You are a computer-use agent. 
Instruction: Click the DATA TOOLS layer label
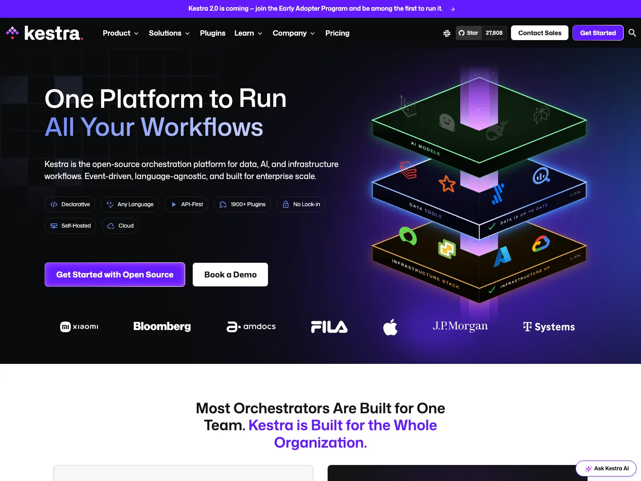[425, 210]
